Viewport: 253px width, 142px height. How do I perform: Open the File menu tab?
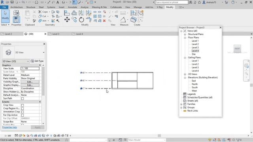[4, 7]
